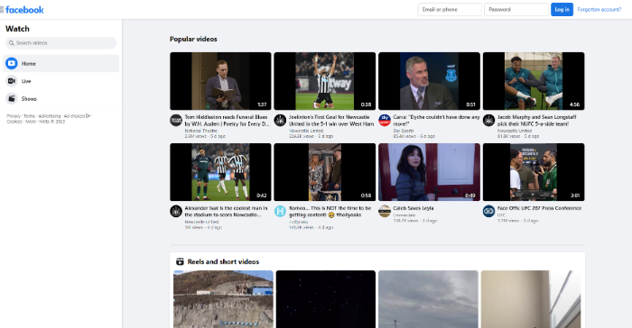Open the Privacy footer link
Image resolution: width=632 pixels, height=328 pixels.
[14, 116]
